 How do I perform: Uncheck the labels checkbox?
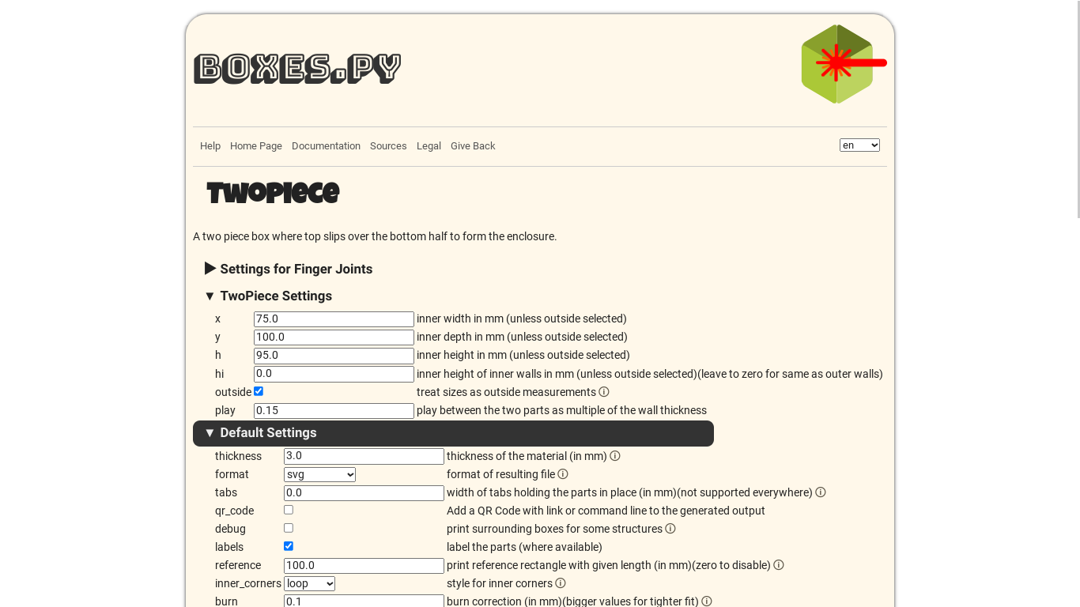coord(289,546)
